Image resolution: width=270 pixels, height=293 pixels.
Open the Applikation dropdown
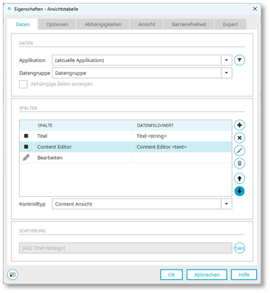coord(226,60)
